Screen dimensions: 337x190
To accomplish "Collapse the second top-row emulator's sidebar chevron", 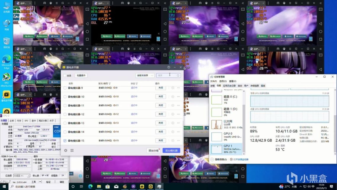I will (x=165, y=3).
